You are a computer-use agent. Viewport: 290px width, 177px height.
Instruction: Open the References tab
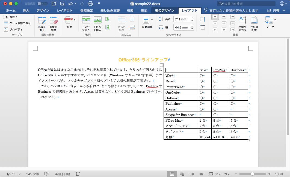tap(87, 11)
